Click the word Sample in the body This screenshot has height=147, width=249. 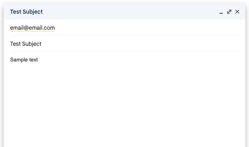pyautogui.click(x=19, y=60)
